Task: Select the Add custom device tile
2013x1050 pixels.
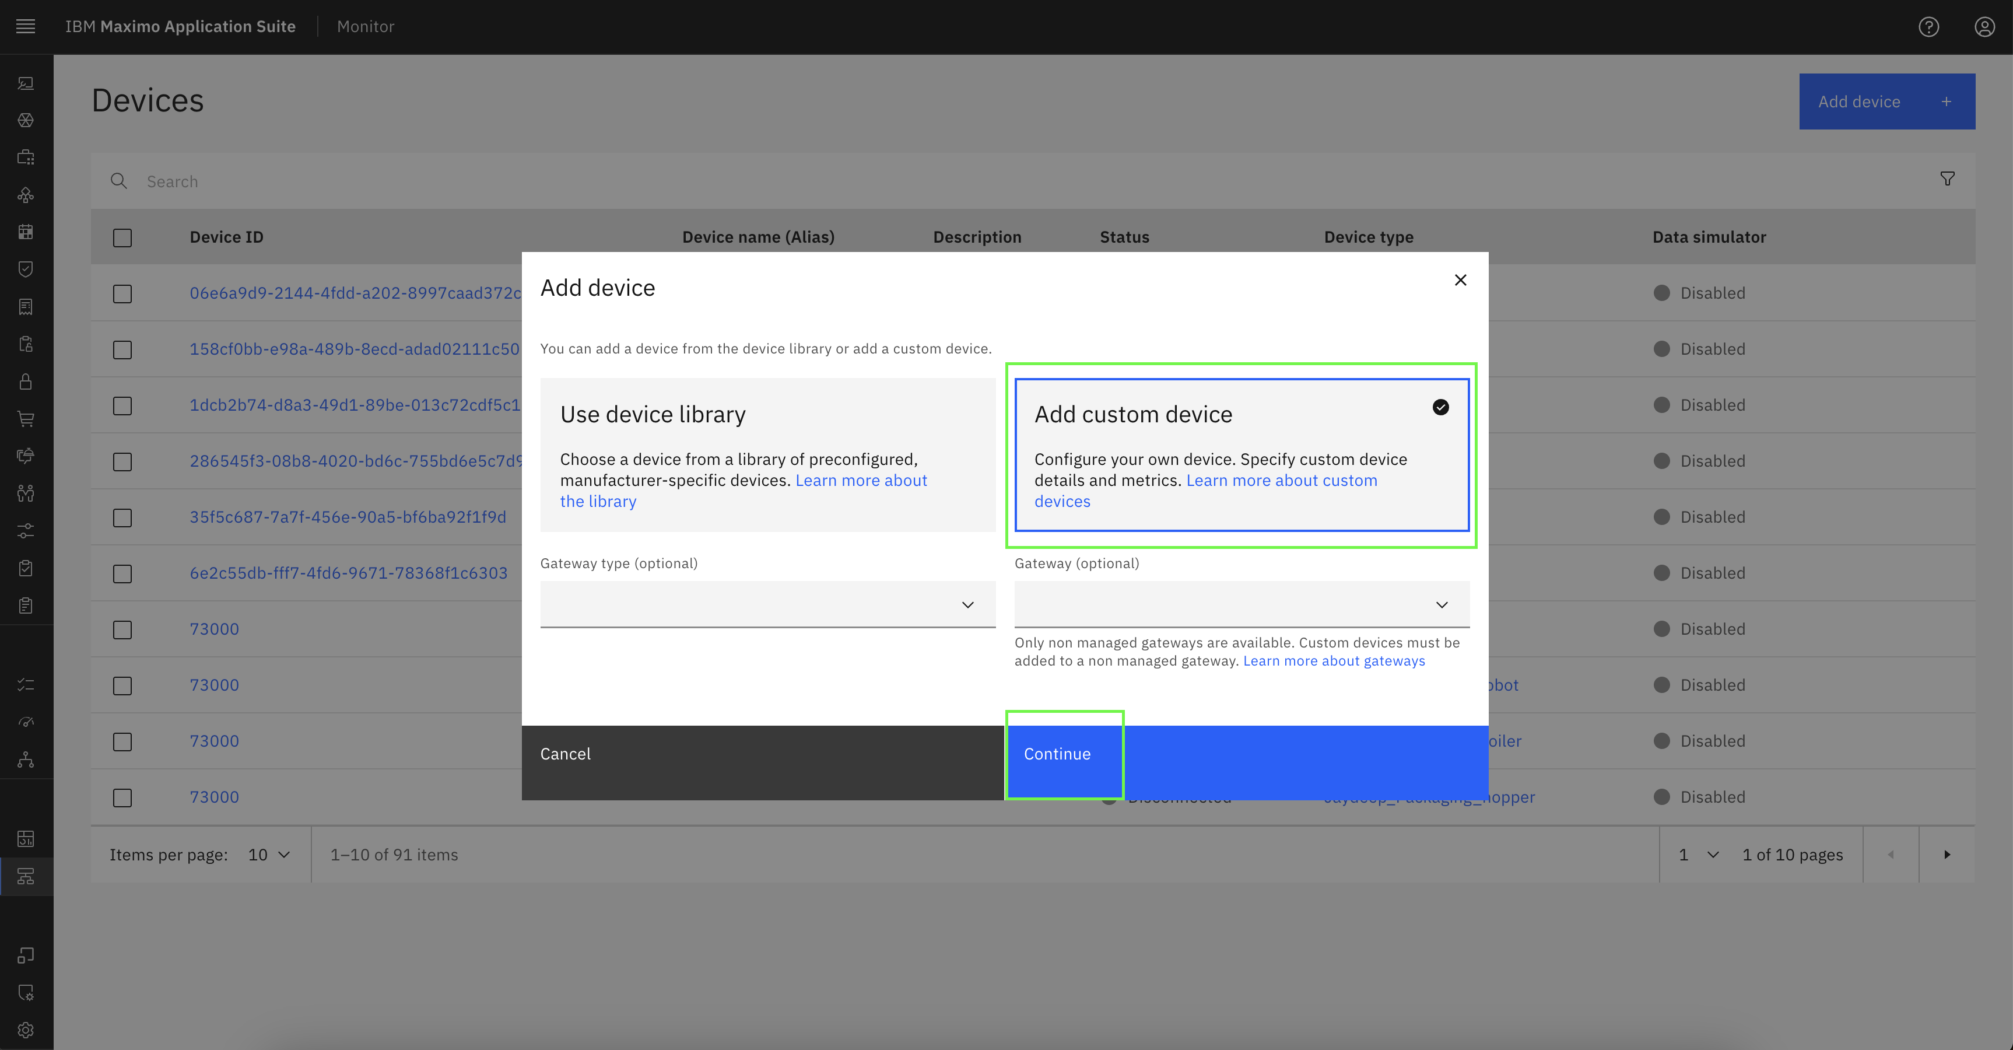Action: coord(1241,455)
